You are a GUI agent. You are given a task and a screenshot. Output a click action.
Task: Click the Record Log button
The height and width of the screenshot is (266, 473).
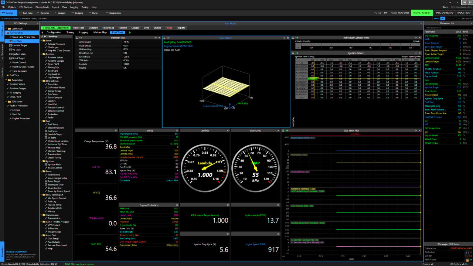pos(108,28)
